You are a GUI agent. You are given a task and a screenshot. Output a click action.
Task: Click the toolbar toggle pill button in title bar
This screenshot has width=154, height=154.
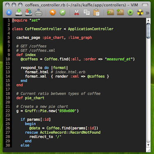pos(145,5)
